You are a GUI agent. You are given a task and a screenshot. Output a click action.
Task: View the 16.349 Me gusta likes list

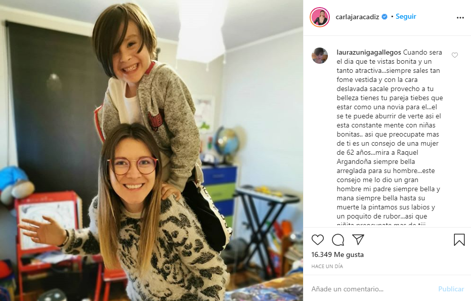tap(337, 254)
